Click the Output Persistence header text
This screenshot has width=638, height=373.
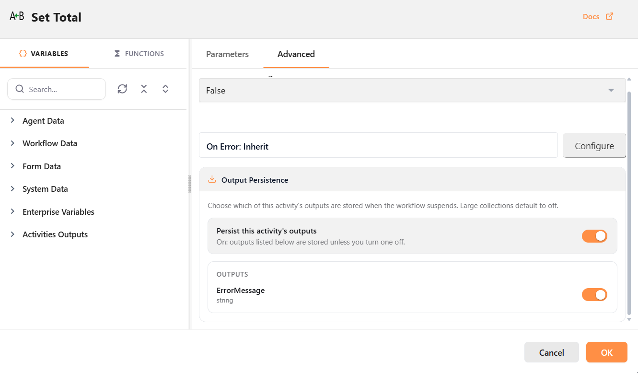[x=255, y=180]
